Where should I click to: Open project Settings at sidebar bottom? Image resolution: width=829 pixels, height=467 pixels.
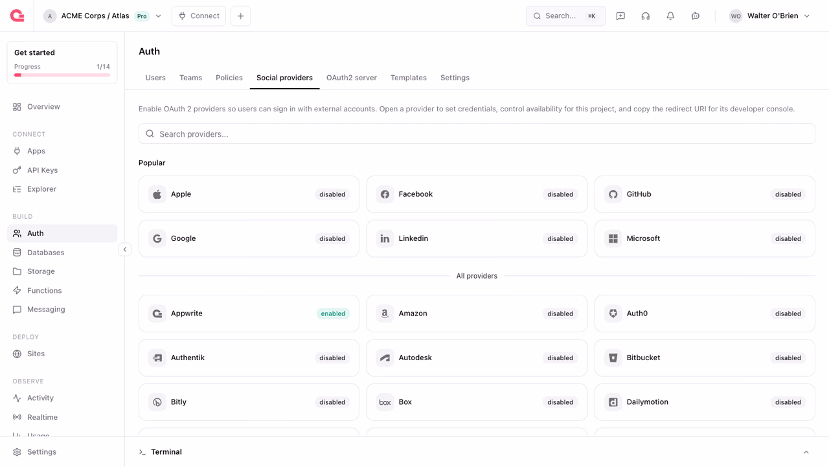point(62,452)
